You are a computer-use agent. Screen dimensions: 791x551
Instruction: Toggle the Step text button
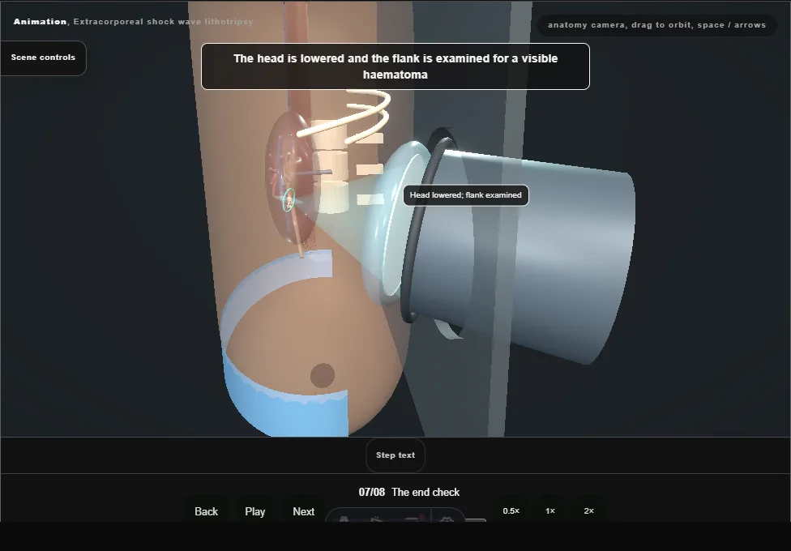pyautogui.click(x=395, y=455)
